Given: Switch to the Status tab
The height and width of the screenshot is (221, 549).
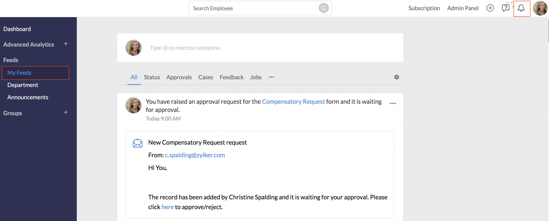Looking at the screenshot, I should pyautogui.click(x=152, y=77).
